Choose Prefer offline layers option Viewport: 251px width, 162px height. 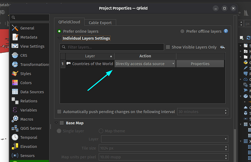(183, 31)
